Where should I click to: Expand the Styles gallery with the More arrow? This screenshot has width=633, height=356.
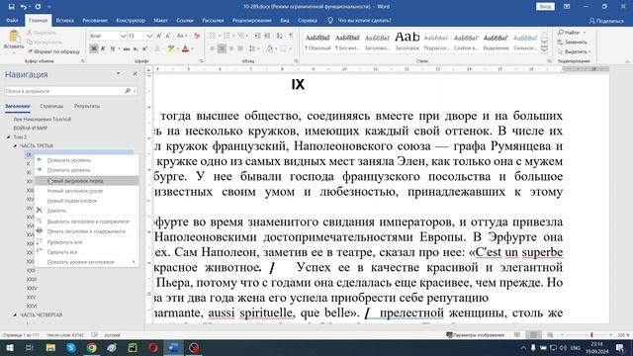(x=544, y=50)
